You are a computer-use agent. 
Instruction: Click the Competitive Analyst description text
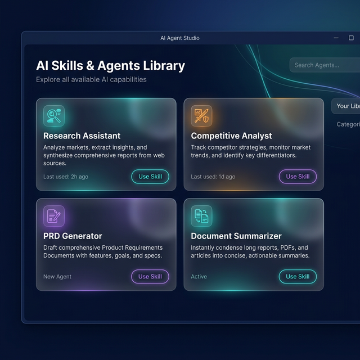click(x=251, y=151)
